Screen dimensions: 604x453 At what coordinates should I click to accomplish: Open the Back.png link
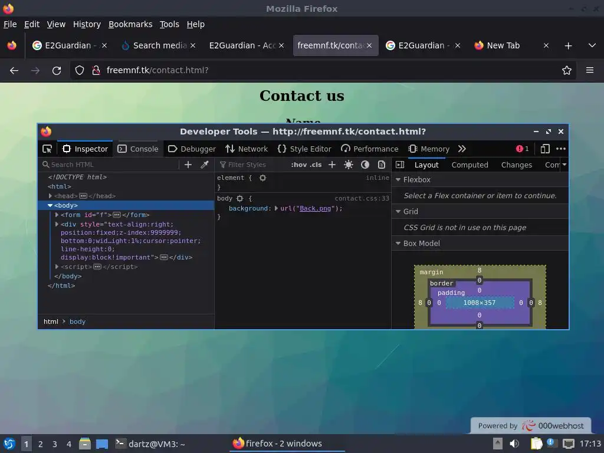coord(315,208)
